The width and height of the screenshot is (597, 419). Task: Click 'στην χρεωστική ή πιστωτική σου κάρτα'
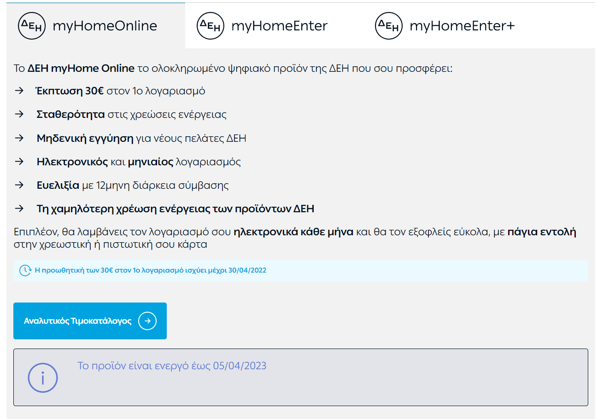(x=111, y=244)
